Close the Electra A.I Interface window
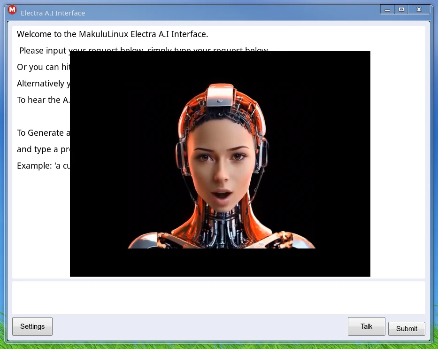 pos(419,10)
